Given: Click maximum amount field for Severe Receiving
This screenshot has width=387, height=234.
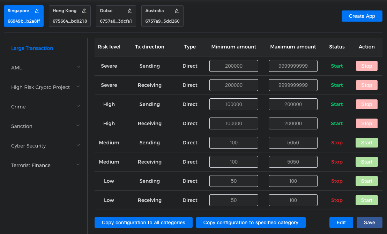Looking at the screenshot, I should [293, 85].
